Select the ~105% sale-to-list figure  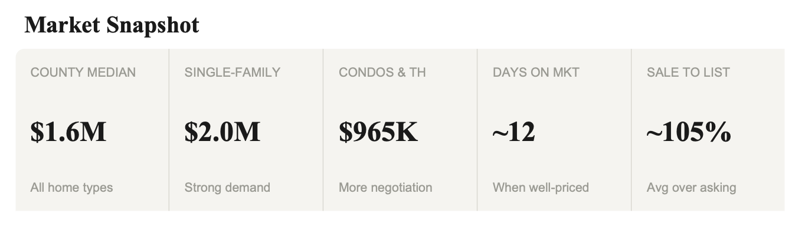click(689, 132)
